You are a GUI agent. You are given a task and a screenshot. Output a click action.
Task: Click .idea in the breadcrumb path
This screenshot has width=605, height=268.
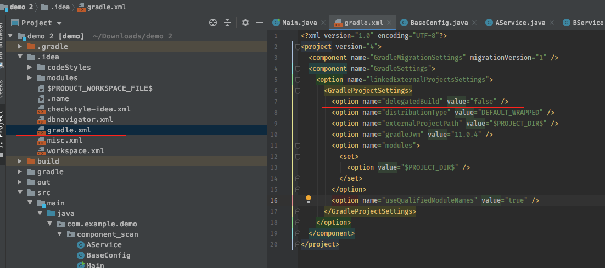(x=59, y=8)
